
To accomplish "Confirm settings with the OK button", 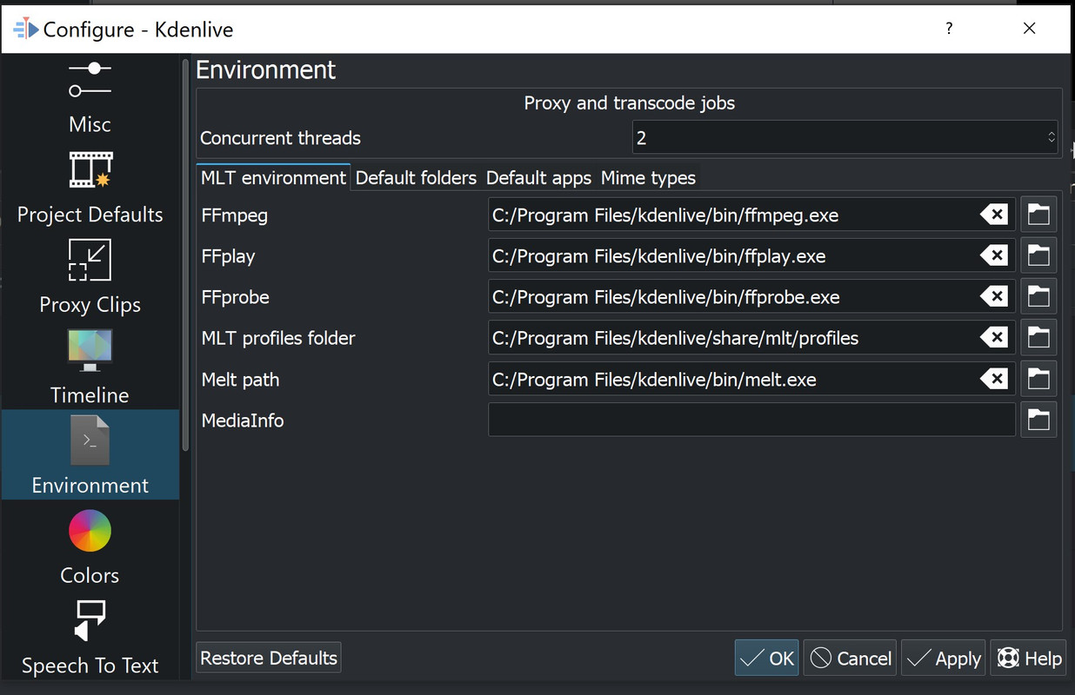I will (x=766, y=658).
